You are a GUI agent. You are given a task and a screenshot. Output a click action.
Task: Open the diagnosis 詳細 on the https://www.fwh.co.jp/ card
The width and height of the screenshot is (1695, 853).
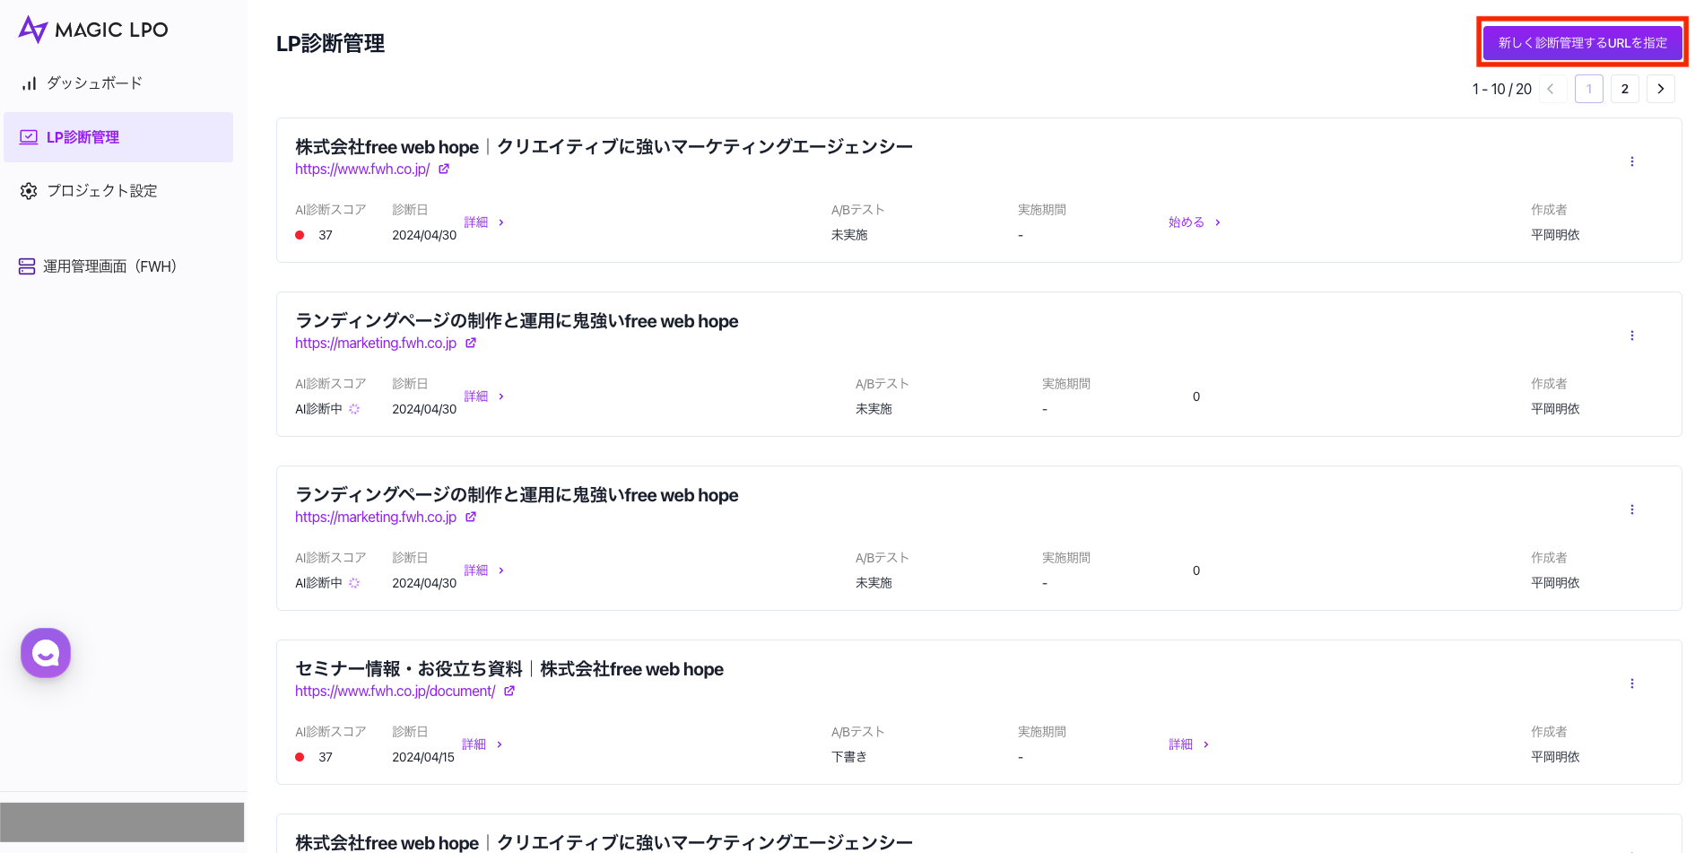(x=484, y=222)
